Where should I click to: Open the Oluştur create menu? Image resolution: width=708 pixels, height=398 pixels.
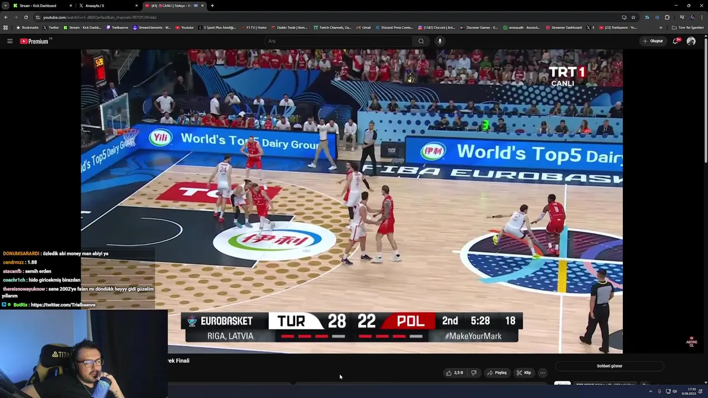(x=653, y=41)
